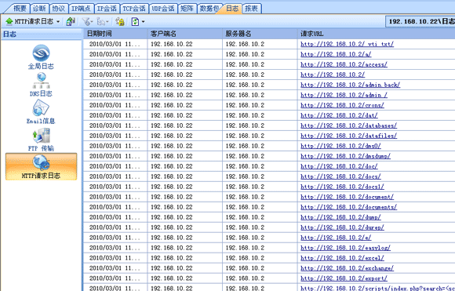455x291 pixels.
Task: Click the greyed locate/tree toolbar icon
Action: 100,21
